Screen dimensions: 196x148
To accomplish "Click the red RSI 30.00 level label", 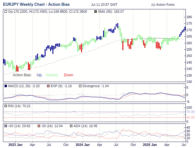I will tap(190, 117).
